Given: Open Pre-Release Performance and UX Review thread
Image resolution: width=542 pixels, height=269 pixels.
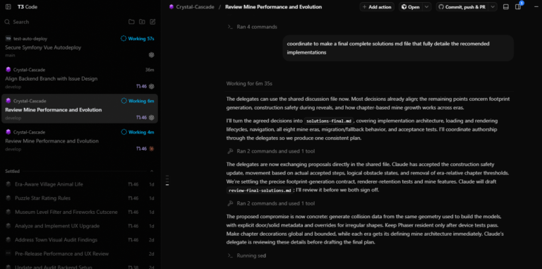Looking at the screenshot, I should [61, 253].
